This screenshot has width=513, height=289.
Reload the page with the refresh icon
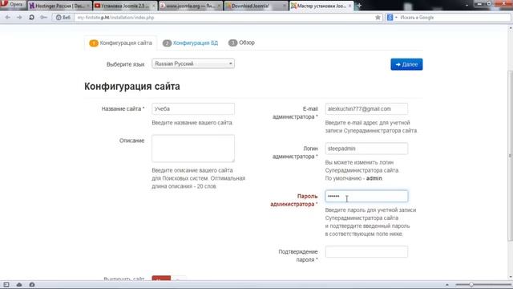tap(31, 18)
